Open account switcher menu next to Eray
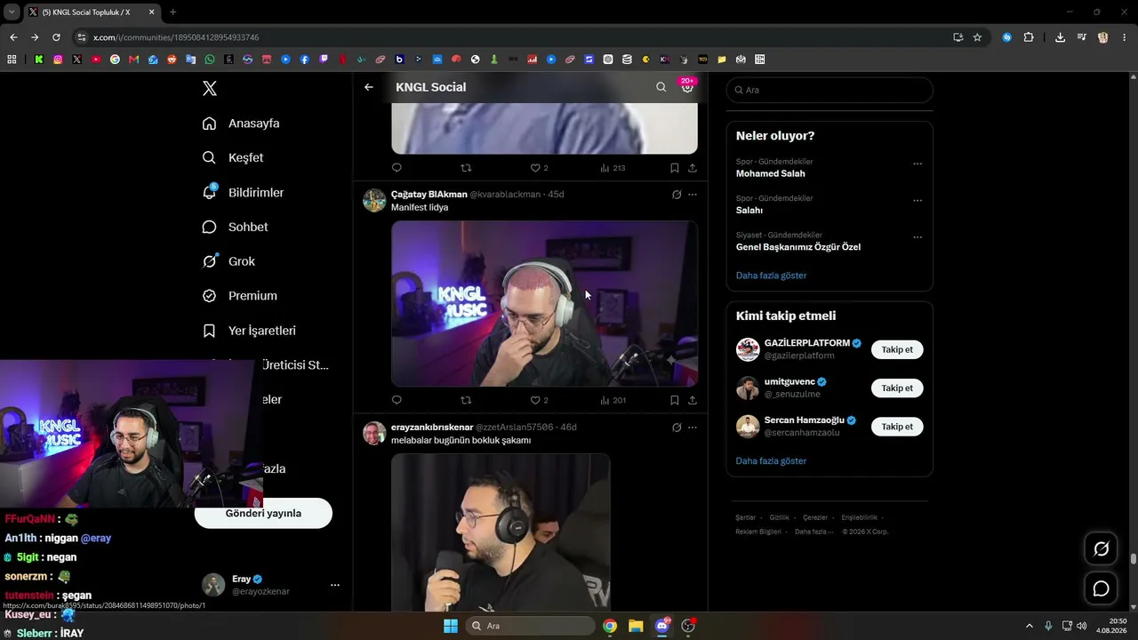The image size is (1138, 640). tap(335, 585)
